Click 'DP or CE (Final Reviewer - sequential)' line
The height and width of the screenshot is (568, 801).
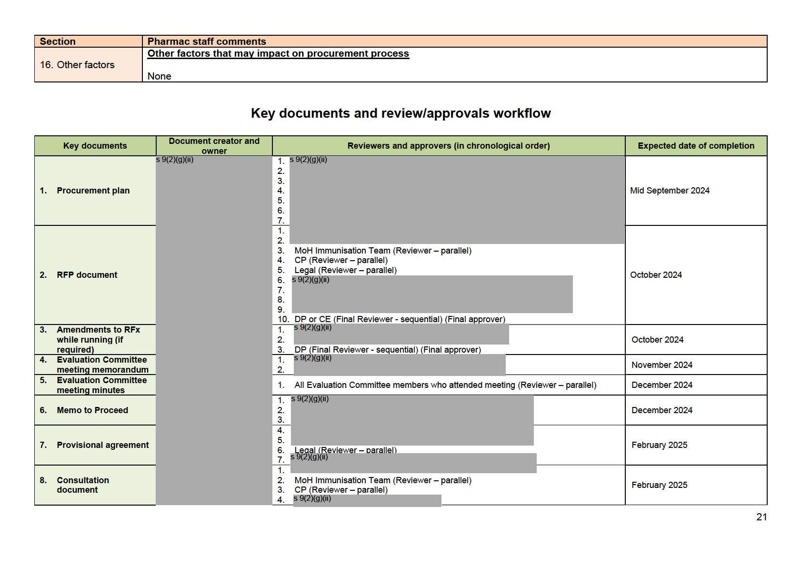[x=399, y=319]
